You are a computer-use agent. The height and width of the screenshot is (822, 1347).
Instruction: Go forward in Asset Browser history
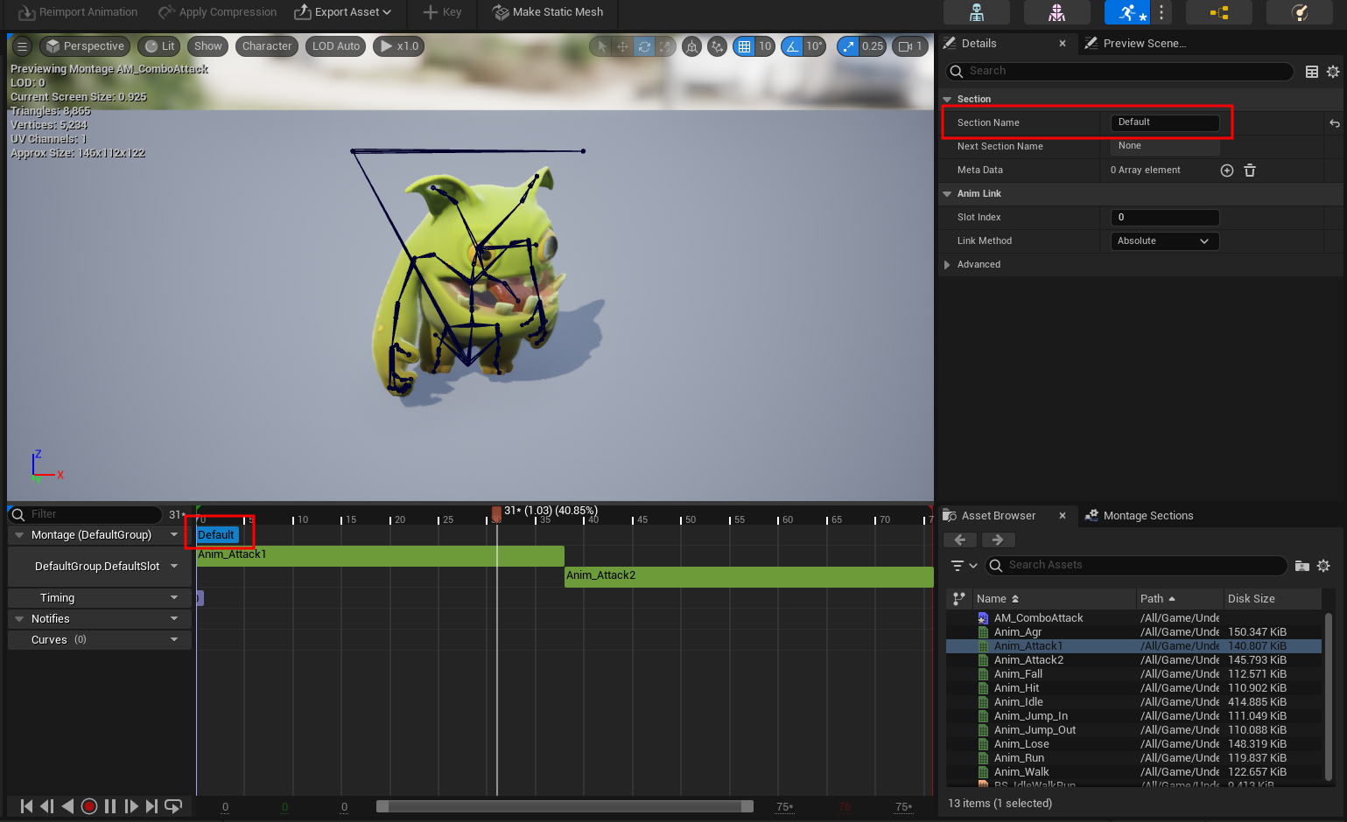998,540
